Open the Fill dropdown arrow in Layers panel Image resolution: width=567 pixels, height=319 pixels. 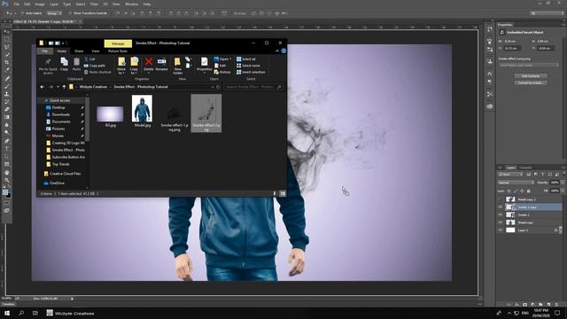[563, 191]
